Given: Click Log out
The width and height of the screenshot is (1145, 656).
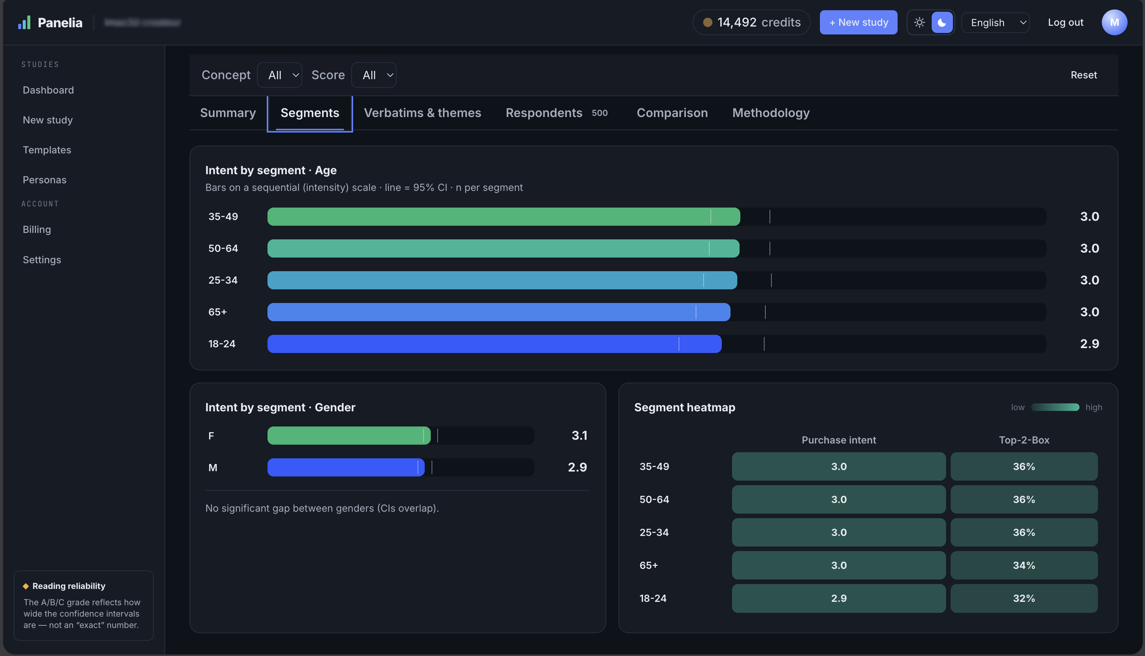Looking at the screenshot, I should point(1065,22).
